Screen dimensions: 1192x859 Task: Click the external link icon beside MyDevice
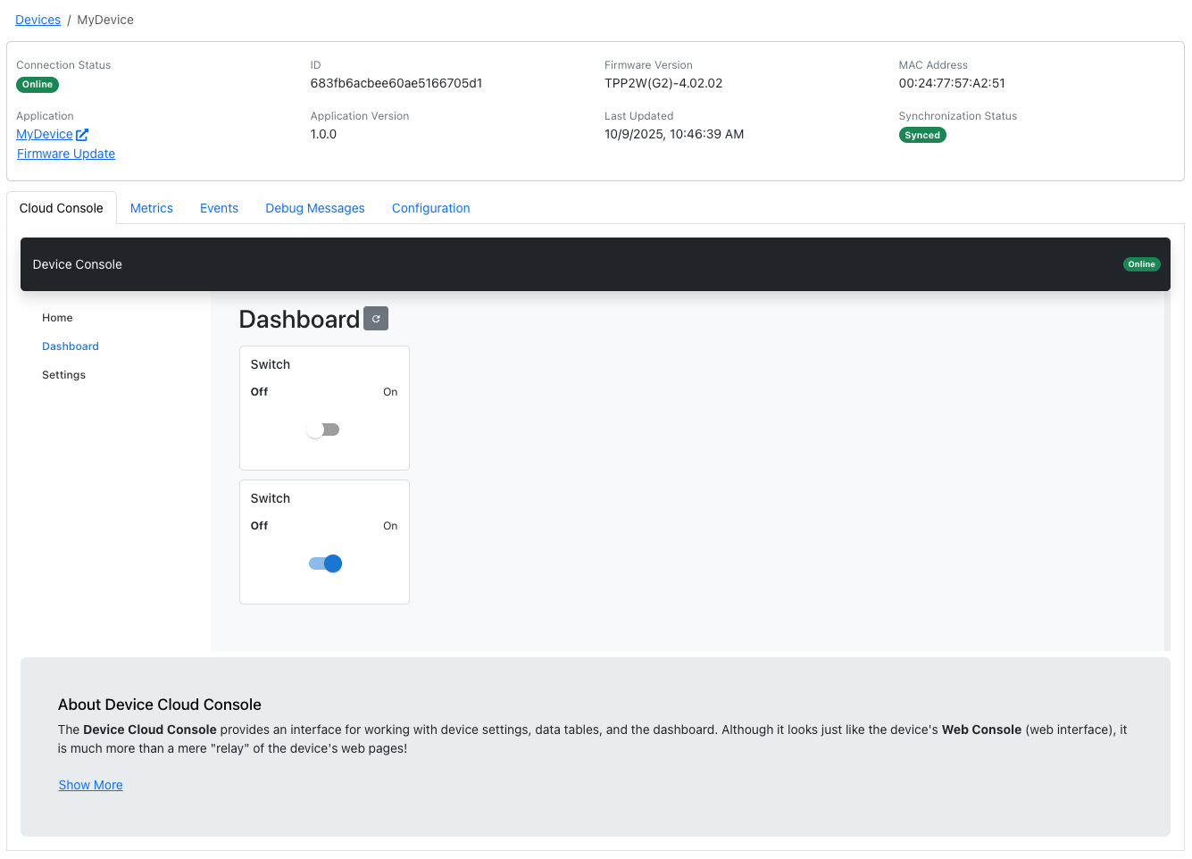point(82,135)
